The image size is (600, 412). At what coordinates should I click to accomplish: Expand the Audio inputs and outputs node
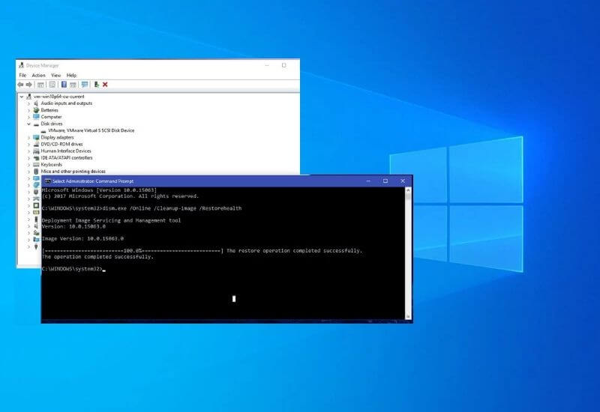coord(28,103)
